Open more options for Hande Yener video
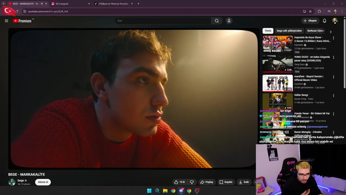Image resolution: width=346 pixels, height=195 pixels. 333,114
